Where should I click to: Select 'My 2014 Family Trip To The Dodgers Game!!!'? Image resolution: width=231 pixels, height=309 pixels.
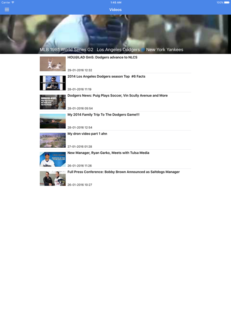coord(103,115)
